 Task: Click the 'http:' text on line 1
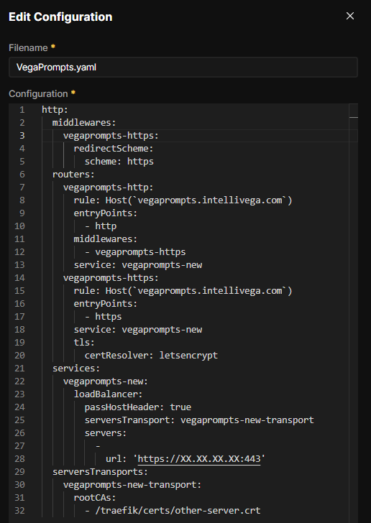pos(55,110)
